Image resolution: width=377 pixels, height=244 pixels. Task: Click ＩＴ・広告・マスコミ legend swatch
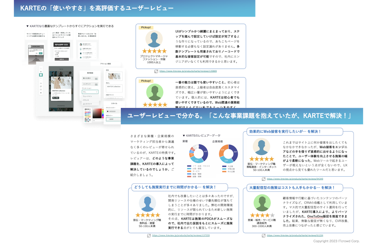pyautogui.click(x=189, y=166)
